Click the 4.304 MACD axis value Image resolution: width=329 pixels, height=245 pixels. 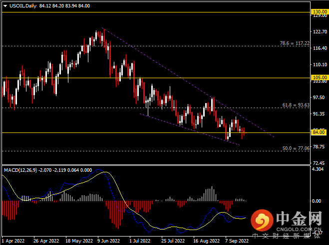point(318,169)
